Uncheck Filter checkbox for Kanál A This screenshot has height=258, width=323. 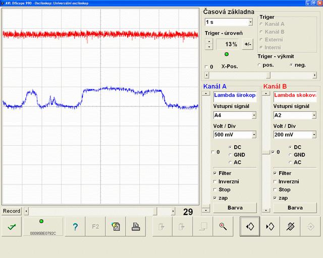point(216,173)
